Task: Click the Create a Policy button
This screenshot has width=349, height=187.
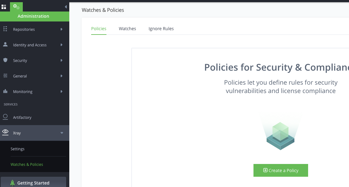Action: pos(281,170)
